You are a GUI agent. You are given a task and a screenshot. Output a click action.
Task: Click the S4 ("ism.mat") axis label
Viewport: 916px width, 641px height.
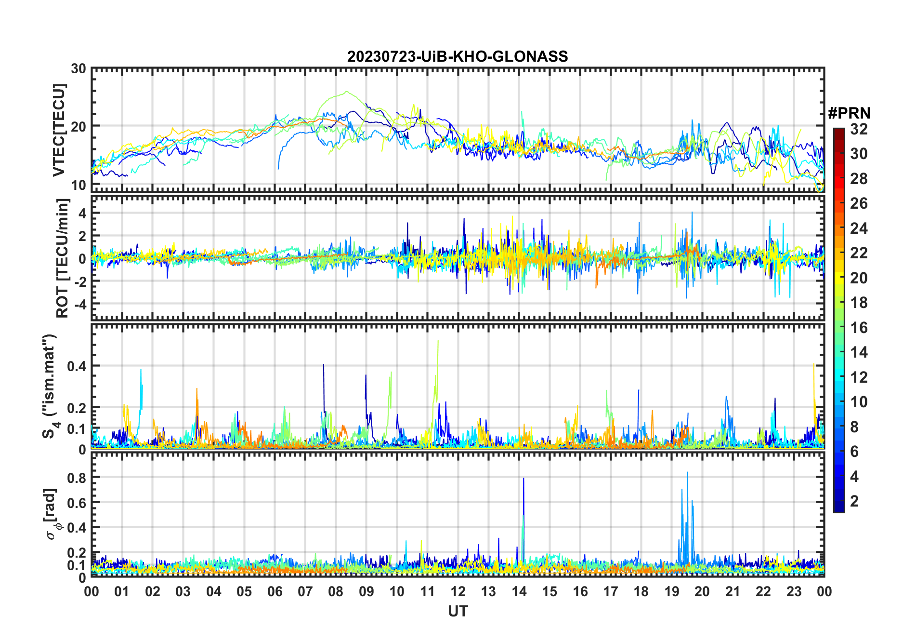[50, 387]
